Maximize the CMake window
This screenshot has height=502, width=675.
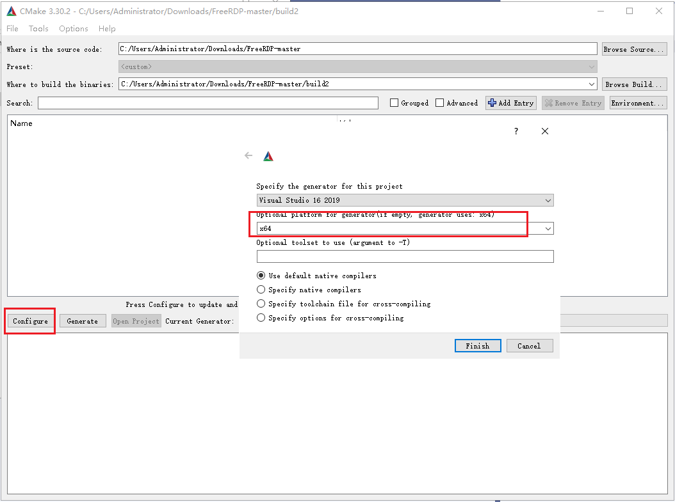click(x=630, y=11)
